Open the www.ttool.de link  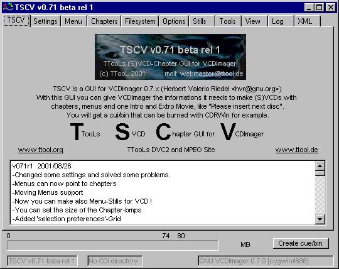[296, 150]
